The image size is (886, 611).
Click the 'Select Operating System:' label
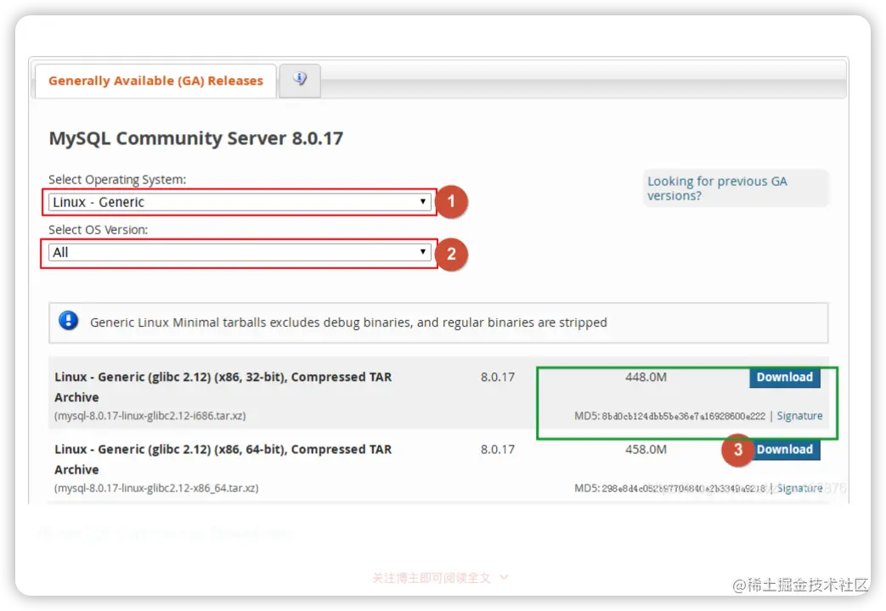point(117,180)
